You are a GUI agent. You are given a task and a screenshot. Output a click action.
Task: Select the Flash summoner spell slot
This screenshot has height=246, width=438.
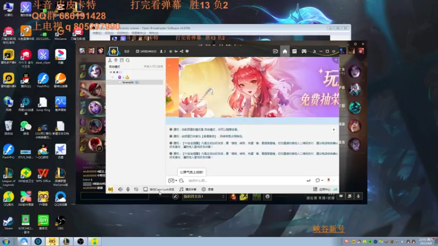point(244,197)
